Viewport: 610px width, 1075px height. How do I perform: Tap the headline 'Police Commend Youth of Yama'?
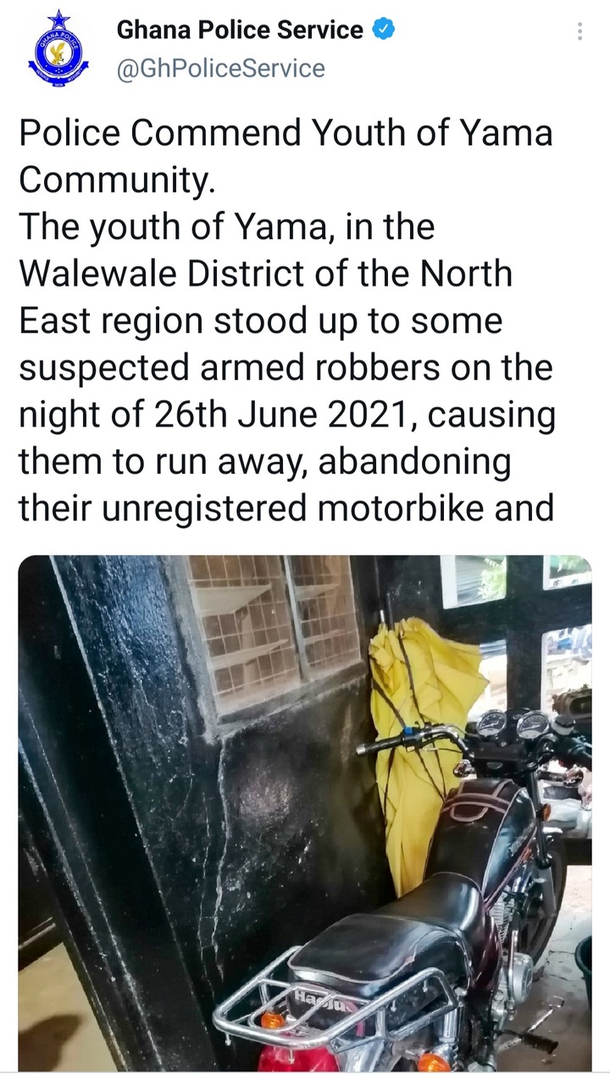[286, 134]
